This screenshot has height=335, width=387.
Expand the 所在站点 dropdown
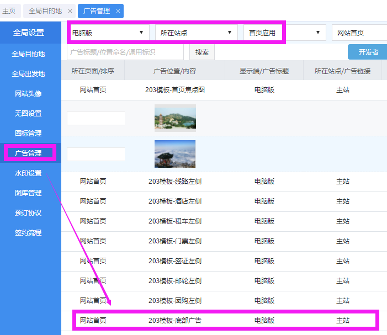coord(196,33)
